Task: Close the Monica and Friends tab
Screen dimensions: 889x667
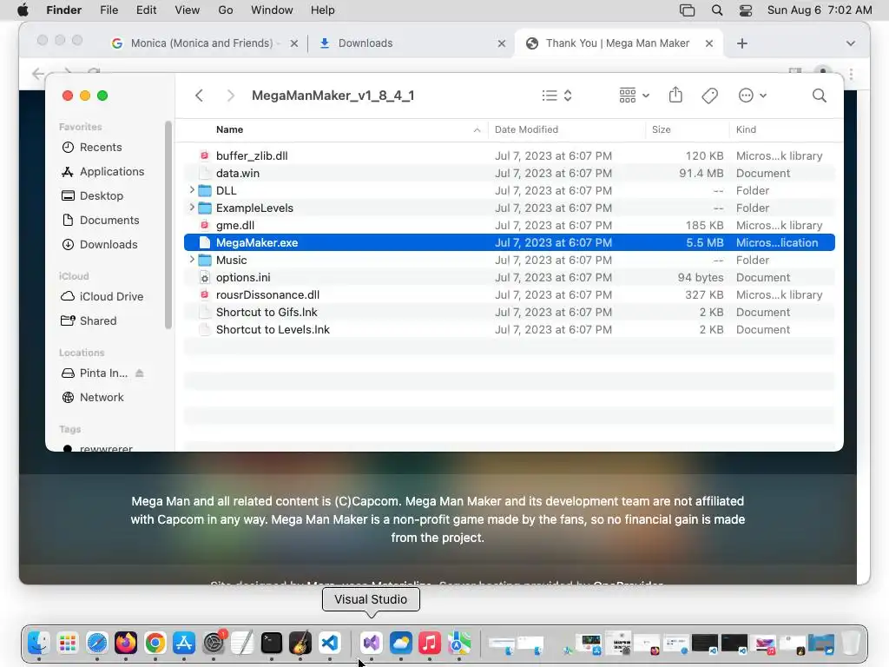Action: tap(293, 43)
